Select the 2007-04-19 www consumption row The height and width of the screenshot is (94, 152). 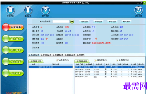click(110, 77)
